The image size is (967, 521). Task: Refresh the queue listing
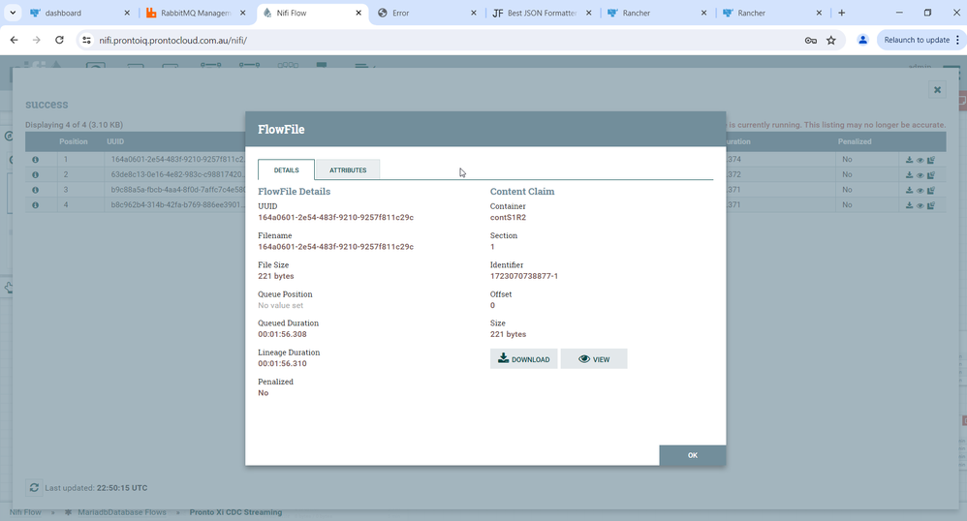click(x=34, y=488)
